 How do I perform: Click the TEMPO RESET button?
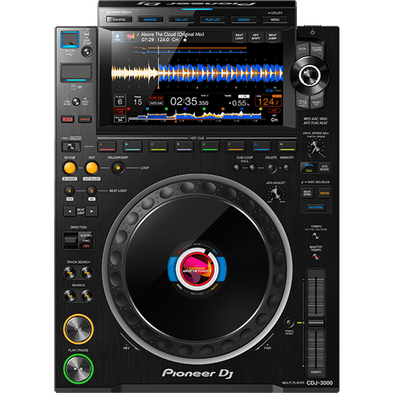click(289, 322)
